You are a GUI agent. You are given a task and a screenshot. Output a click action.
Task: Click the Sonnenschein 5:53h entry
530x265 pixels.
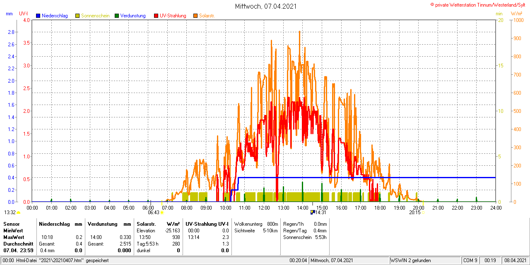coord(305,237)
